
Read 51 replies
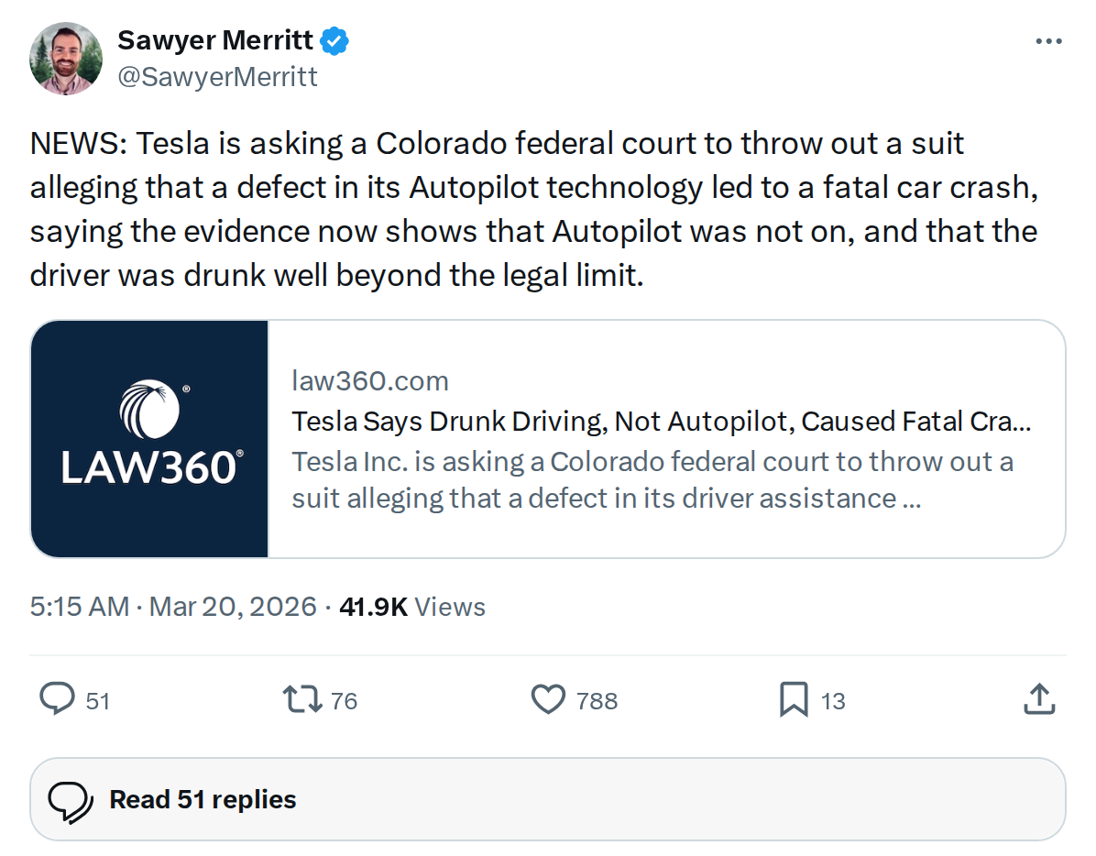pyautogui.click(x=202, y=798)
